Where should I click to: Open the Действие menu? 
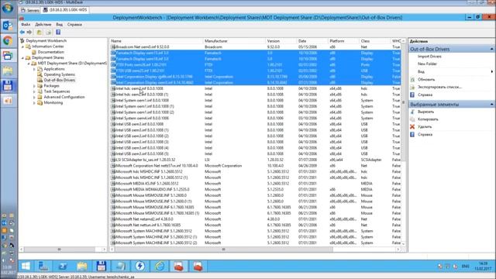pos(43,24)
